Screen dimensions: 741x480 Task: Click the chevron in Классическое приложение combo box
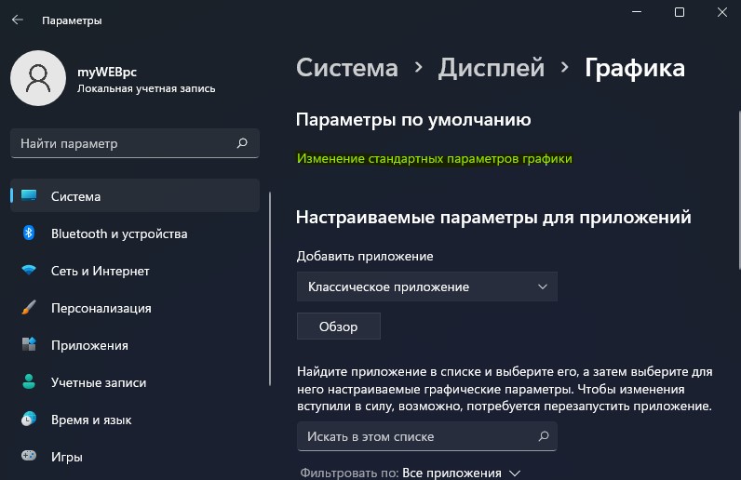point(543,287)
